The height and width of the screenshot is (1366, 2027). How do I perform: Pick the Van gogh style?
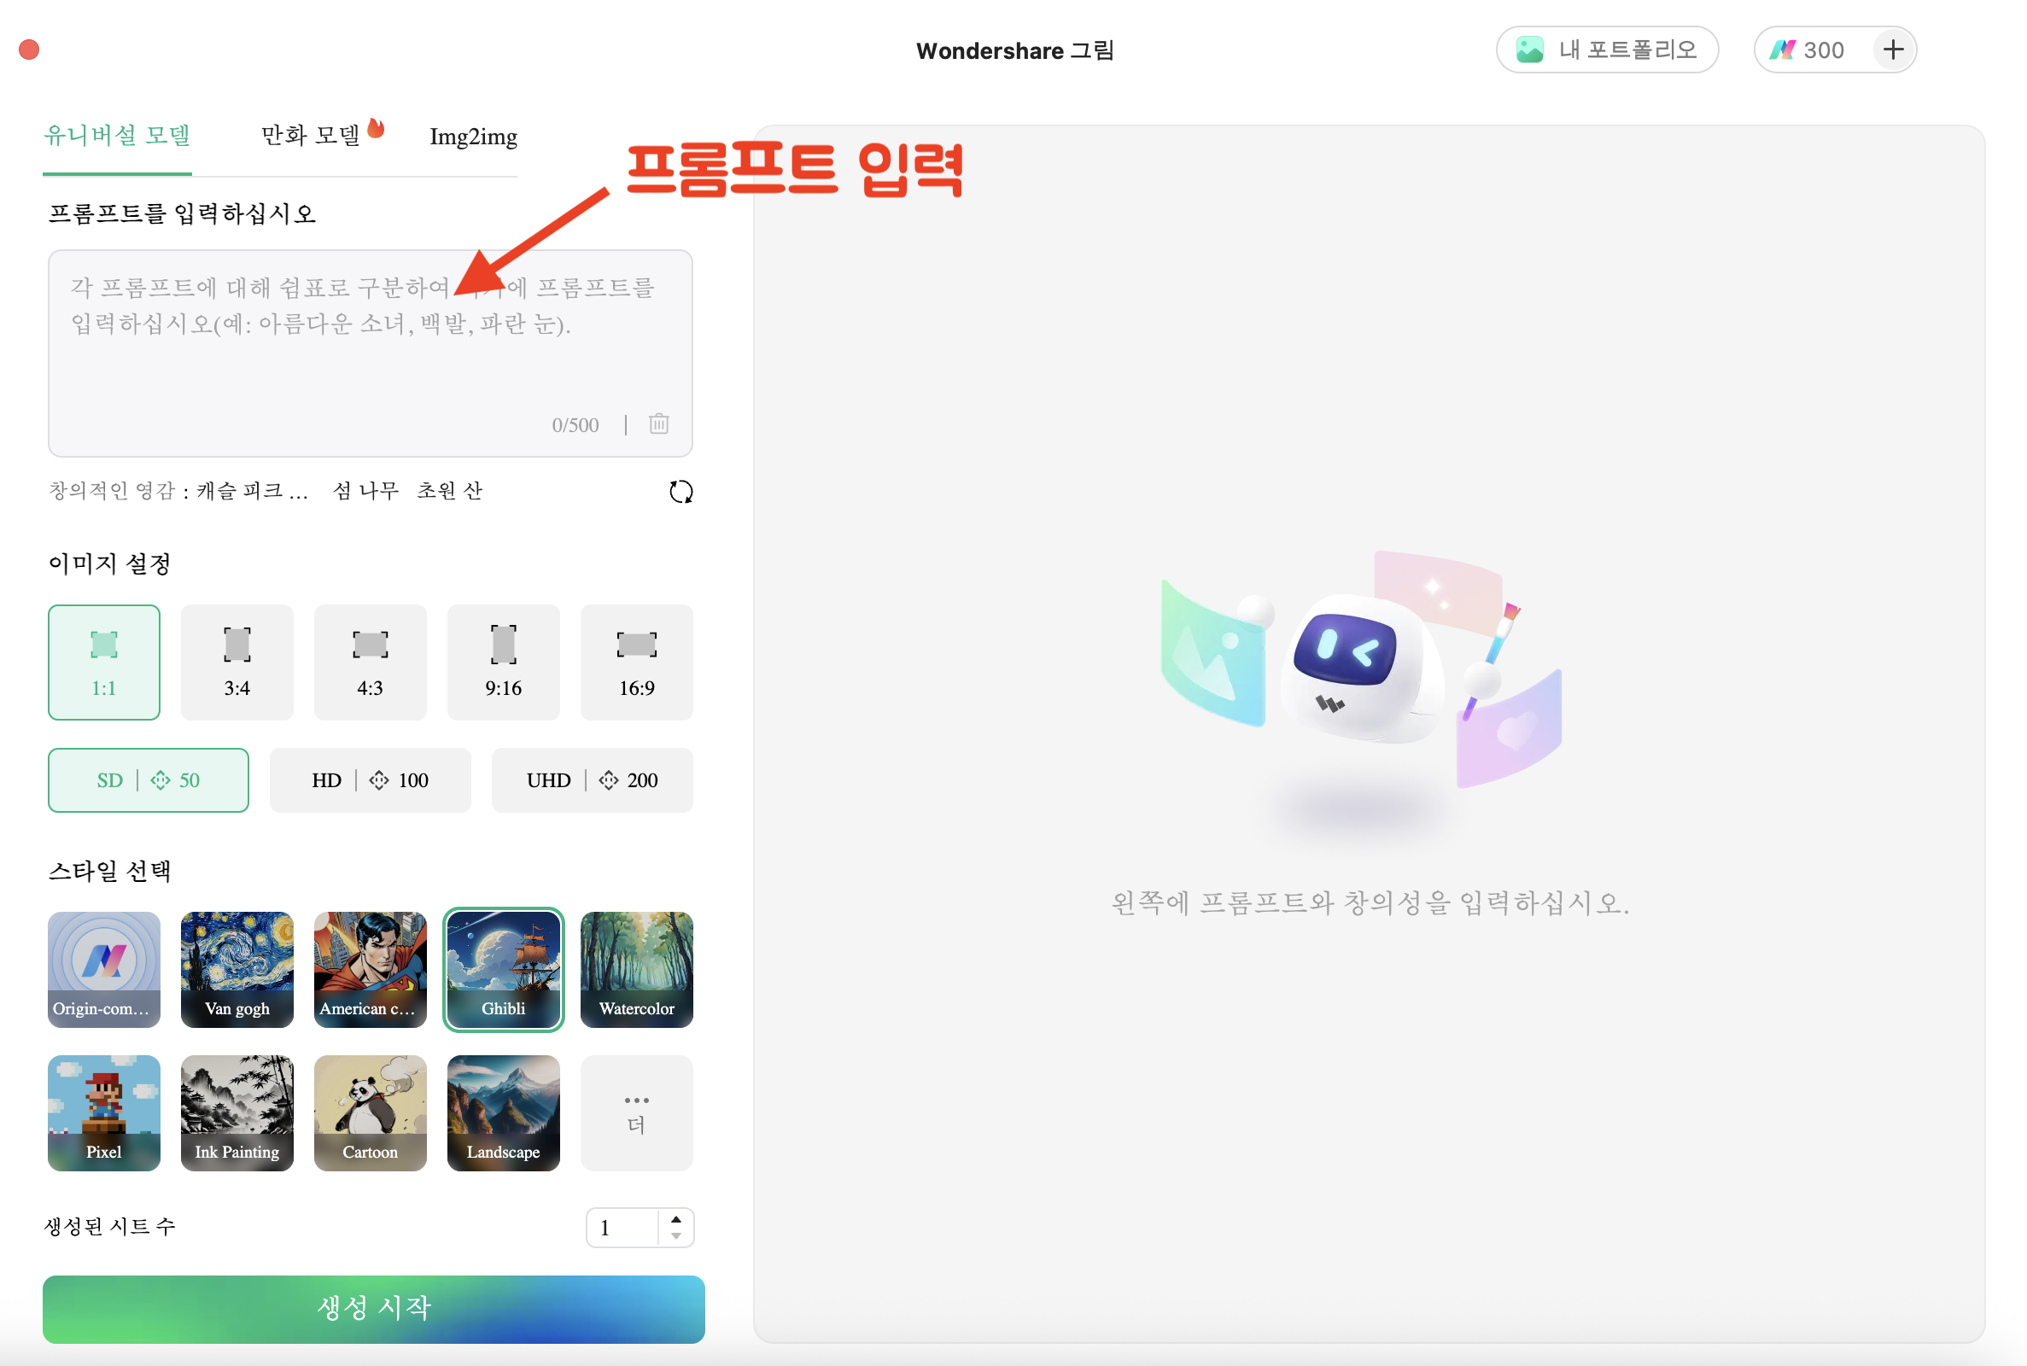(x=237, y=970)
